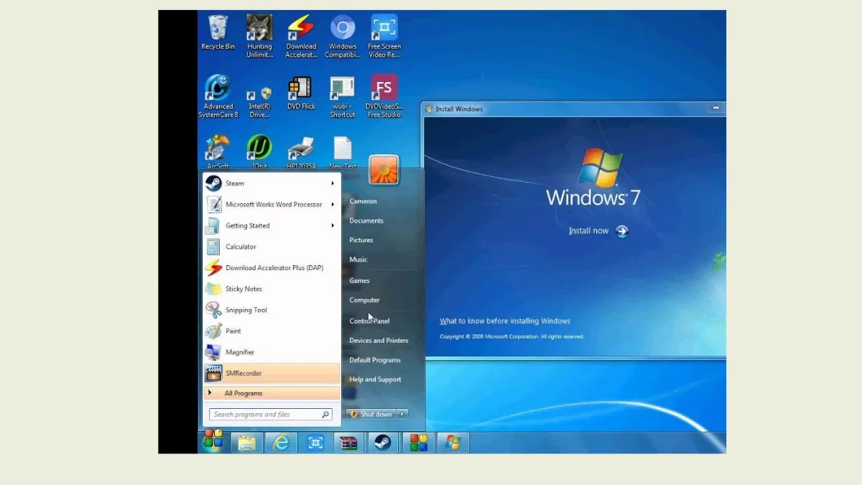Open the Recycle Bin desktop icon
The image size is (862, 485).
click(x=218, y=31)
